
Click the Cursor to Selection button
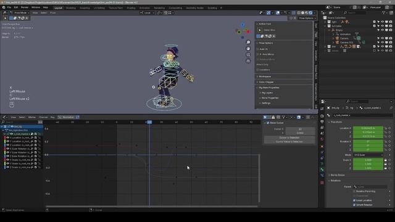point(289,138)
